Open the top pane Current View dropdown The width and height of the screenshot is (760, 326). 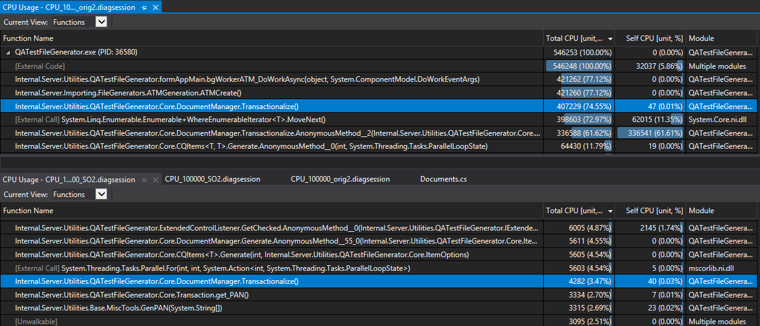102,22
